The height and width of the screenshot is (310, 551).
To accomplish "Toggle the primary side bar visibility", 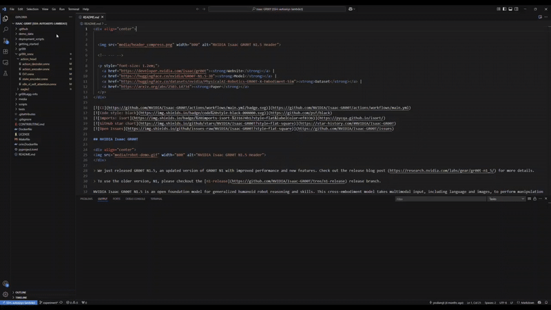I will [x=505, y=9].
